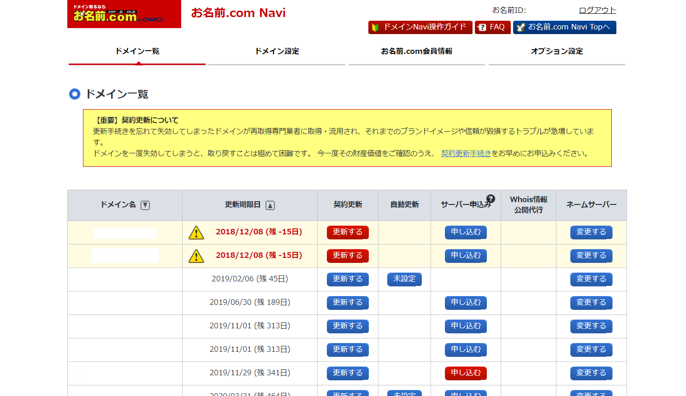The image size is (686, 396).
Task: Click red 更新する in first 2018/12/08 row
Action: (348, 233)
